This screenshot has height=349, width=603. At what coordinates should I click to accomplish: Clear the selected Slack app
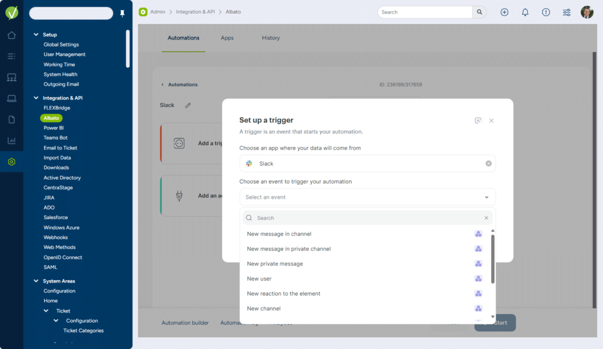(x=488, y=164)
